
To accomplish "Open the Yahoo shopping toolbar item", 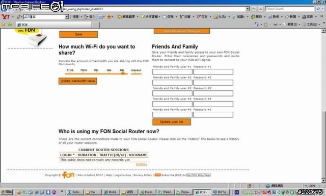I will pos(256,17).
